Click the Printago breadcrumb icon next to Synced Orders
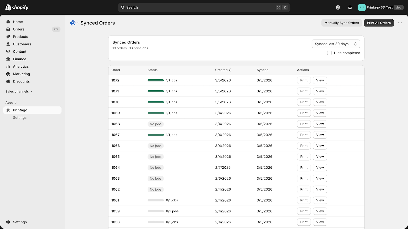Viewport: 408px width, 229px height. click(73, 23)
